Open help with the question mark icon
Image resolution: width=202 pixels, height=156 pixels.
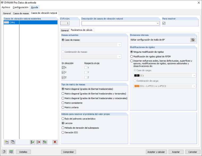[x=4, y=152]
